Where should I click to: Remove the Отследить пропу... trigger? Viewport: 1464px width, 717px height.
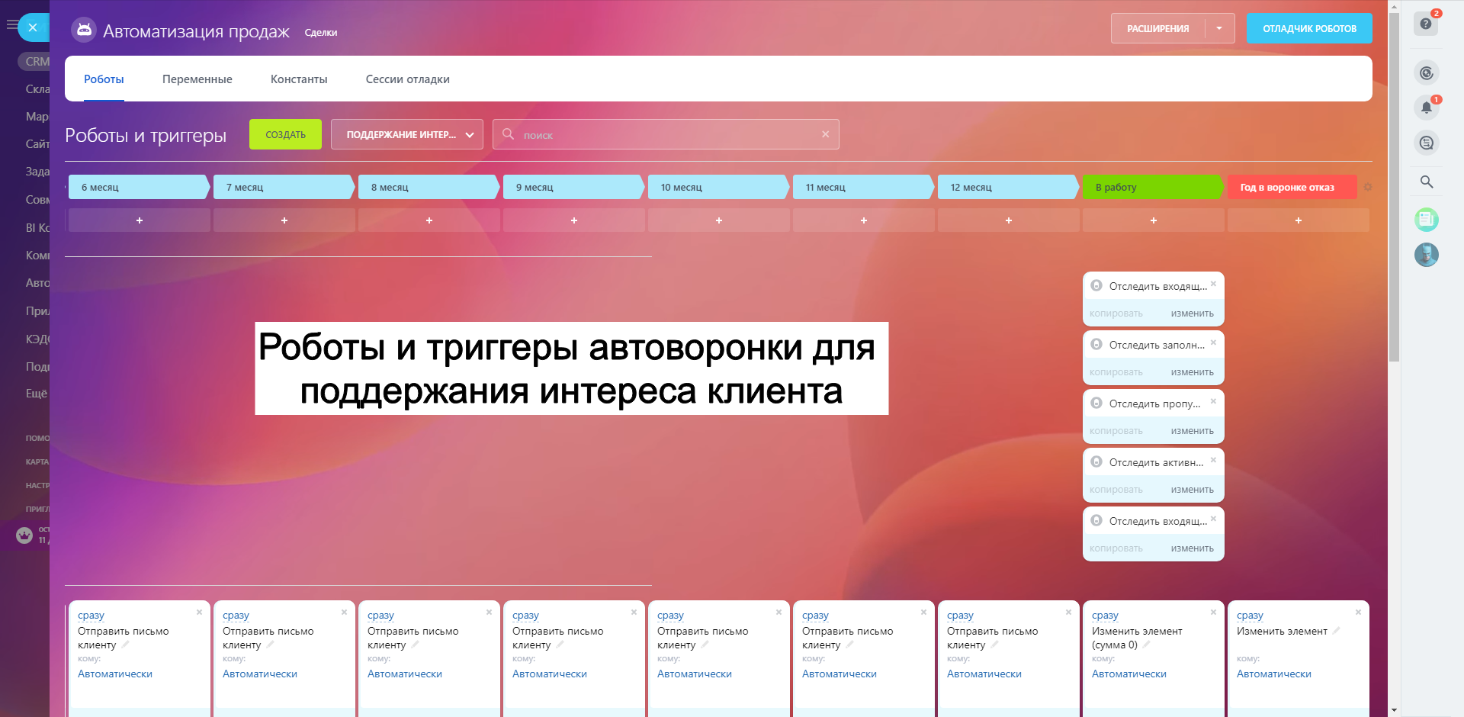click(1213, 400)
